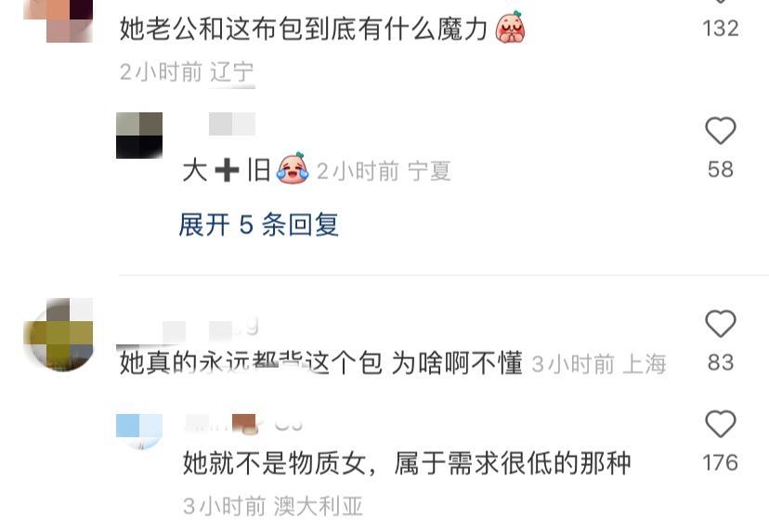This screenshot has height=530, width=769.
Task: Like the 她真的永远都背这个包 comment
Action: point(721,324)
